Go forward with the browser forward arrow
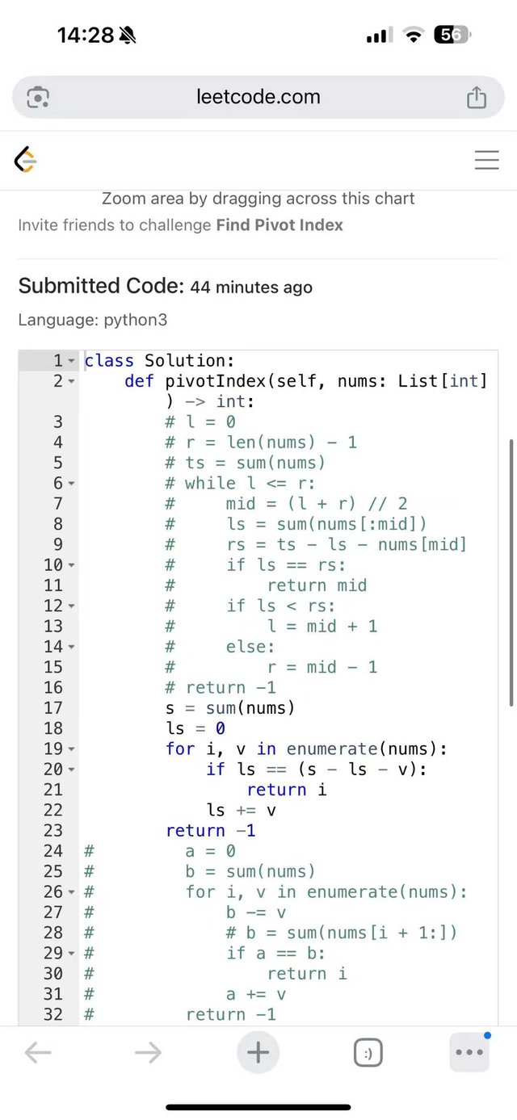 (x=148, y=1052)
